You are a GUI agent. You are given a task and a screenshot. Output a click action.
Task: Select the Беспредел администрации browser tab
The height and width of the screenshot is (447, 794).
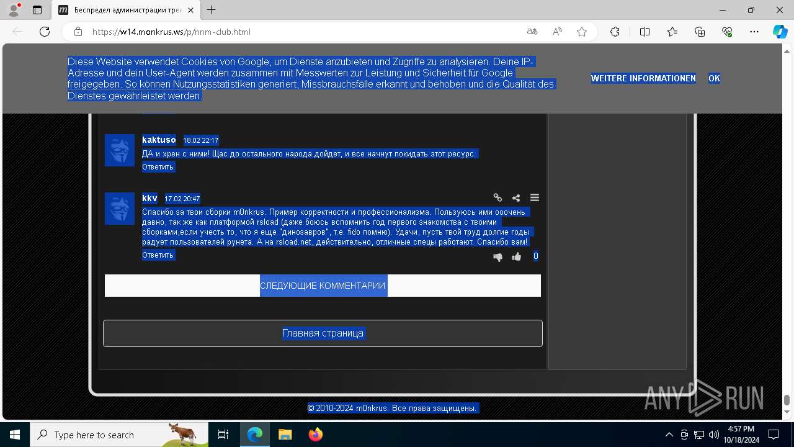(127, 10)
